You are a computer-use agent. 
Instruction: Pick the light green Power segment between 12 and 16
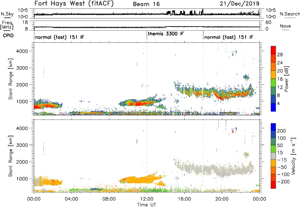click(273, 83)
